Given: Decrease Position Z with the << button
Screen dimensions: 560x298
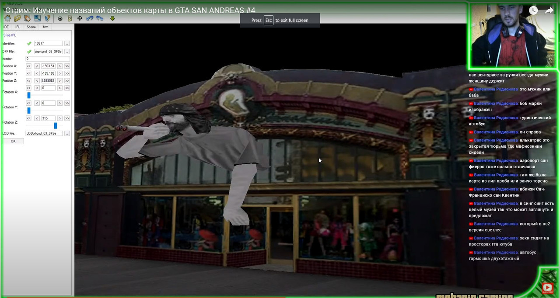Looking at the screenshot, I should tap(28, 81).
